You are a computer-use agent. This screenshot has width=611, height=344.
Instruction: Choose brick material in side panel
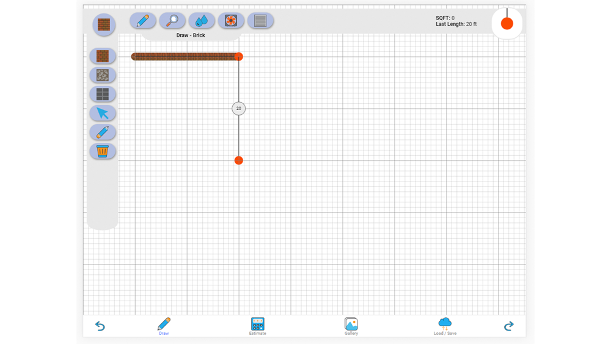pyautogui.click(x=103, y=56)
